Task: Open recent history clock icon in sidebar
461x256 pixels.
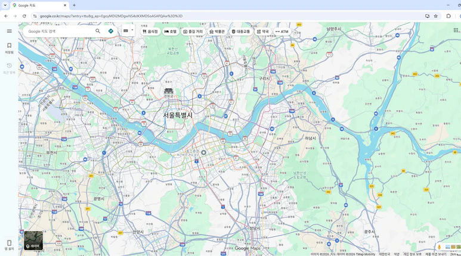Action: click(x=9, y=65)
